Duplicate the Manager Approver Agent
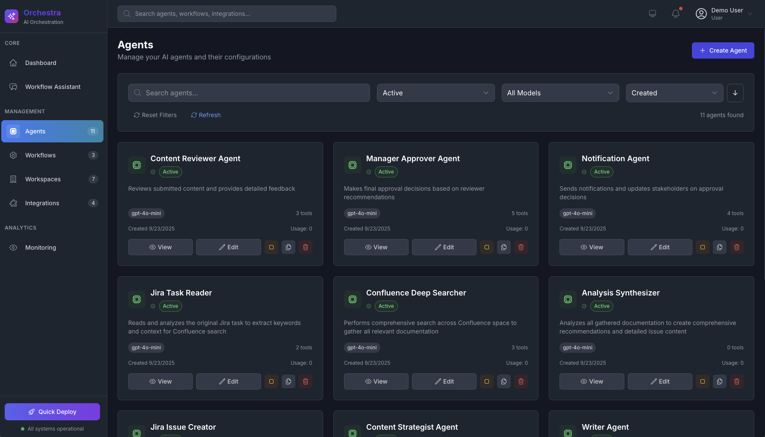 504,247
